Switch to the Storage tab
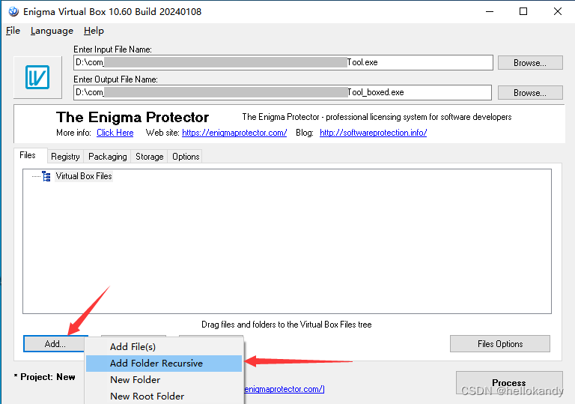 149,157
